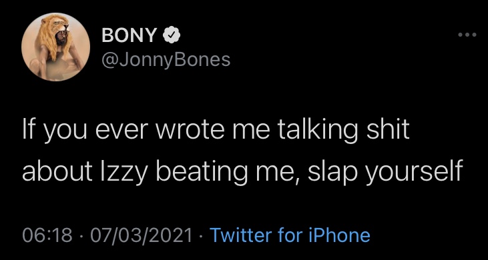Click the phrase slap yourself

[384, 172]
